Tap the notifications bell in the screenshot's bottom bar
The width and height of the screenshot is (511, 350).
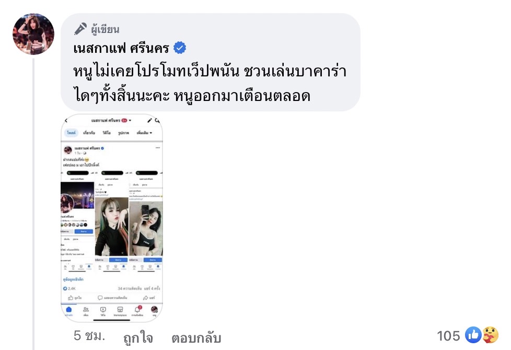[137, 310]
